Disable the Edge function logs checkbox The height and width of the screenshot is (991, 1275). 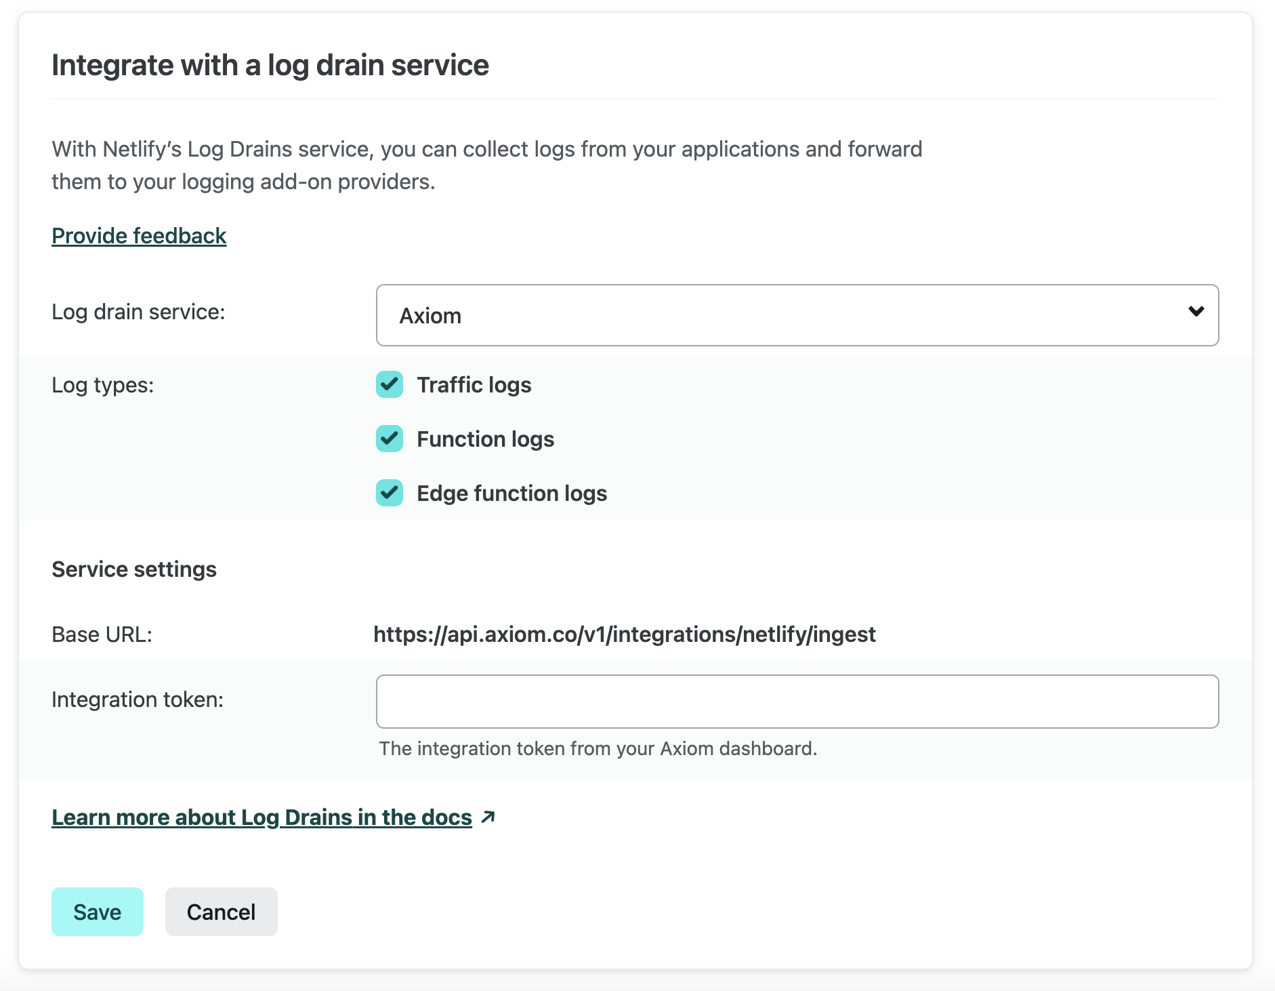point(390,493)
